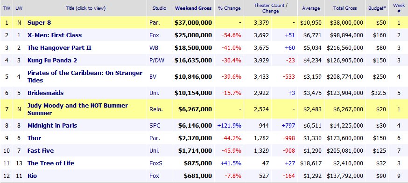Open the Rio movie link
The width and height of the screenshot is (408, 183).
click(x=32, y=176)
